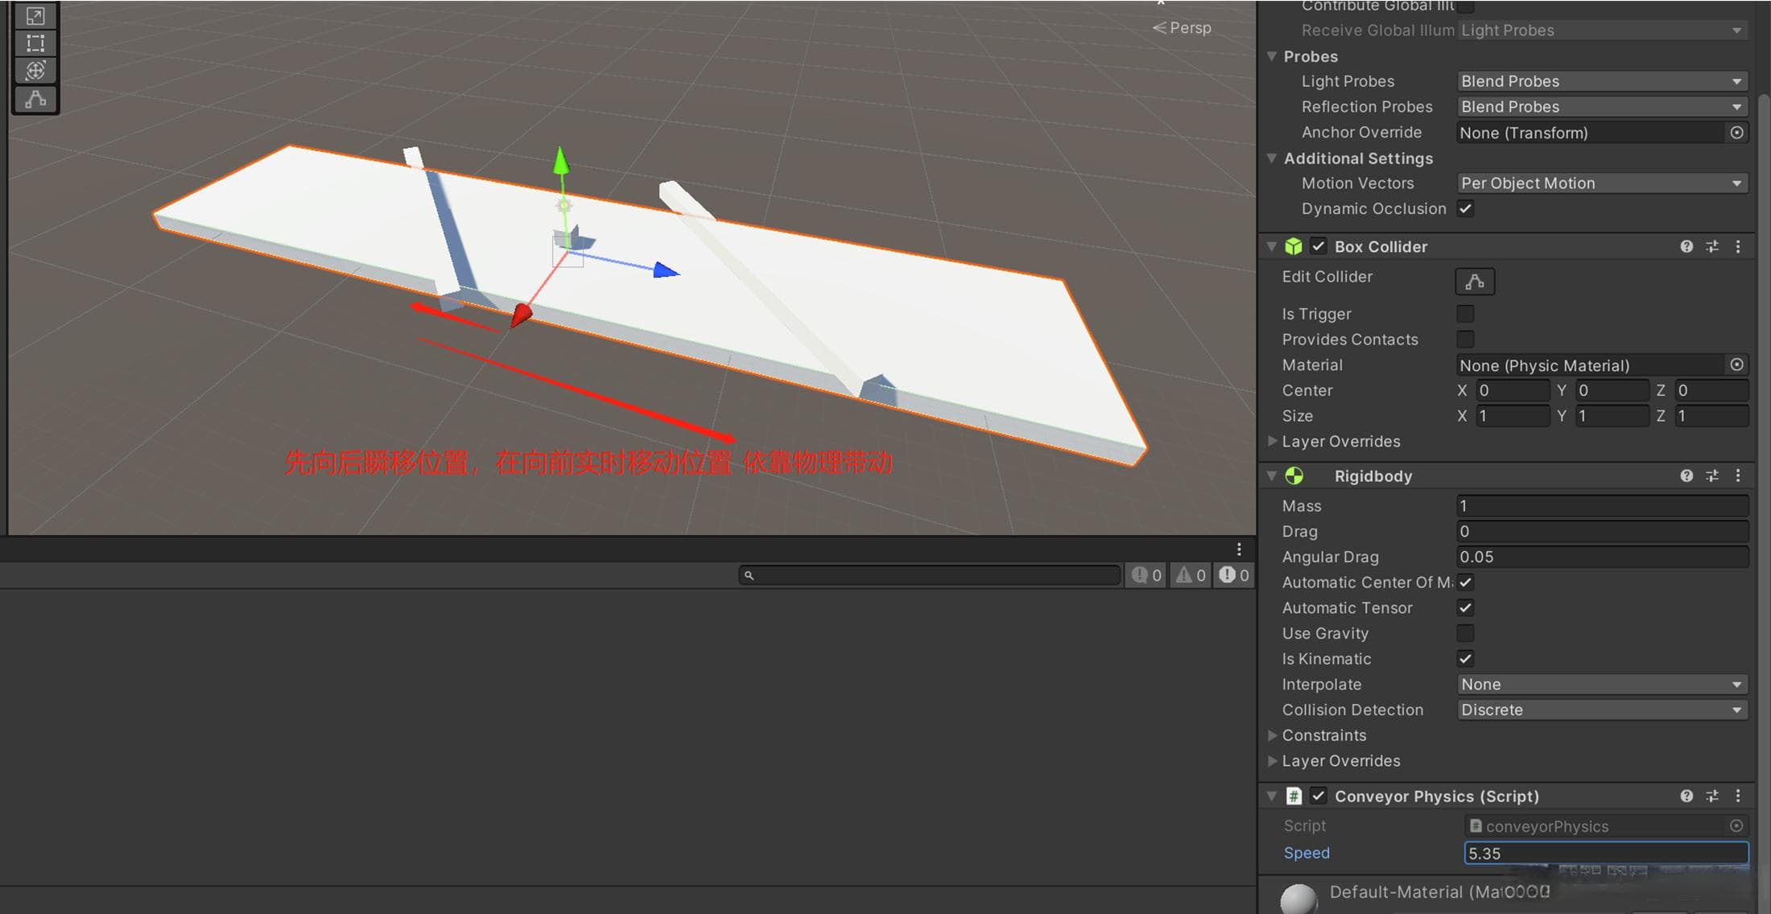
Task: Click the Box Collider Material field
Action: coord(1591,365)
